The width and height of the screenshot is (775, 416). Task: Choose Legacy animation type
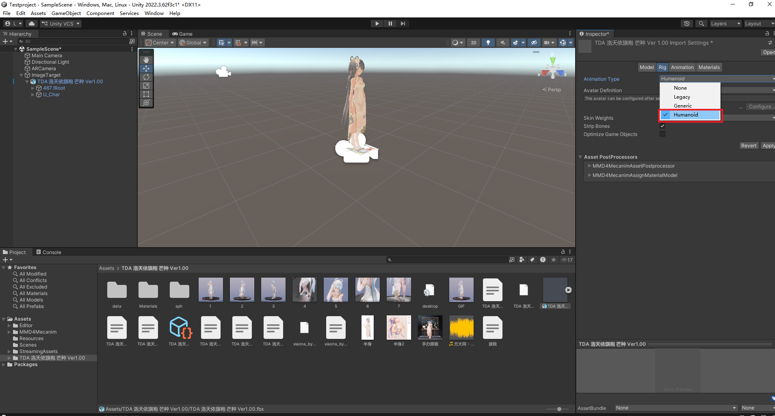coord(690,97)
